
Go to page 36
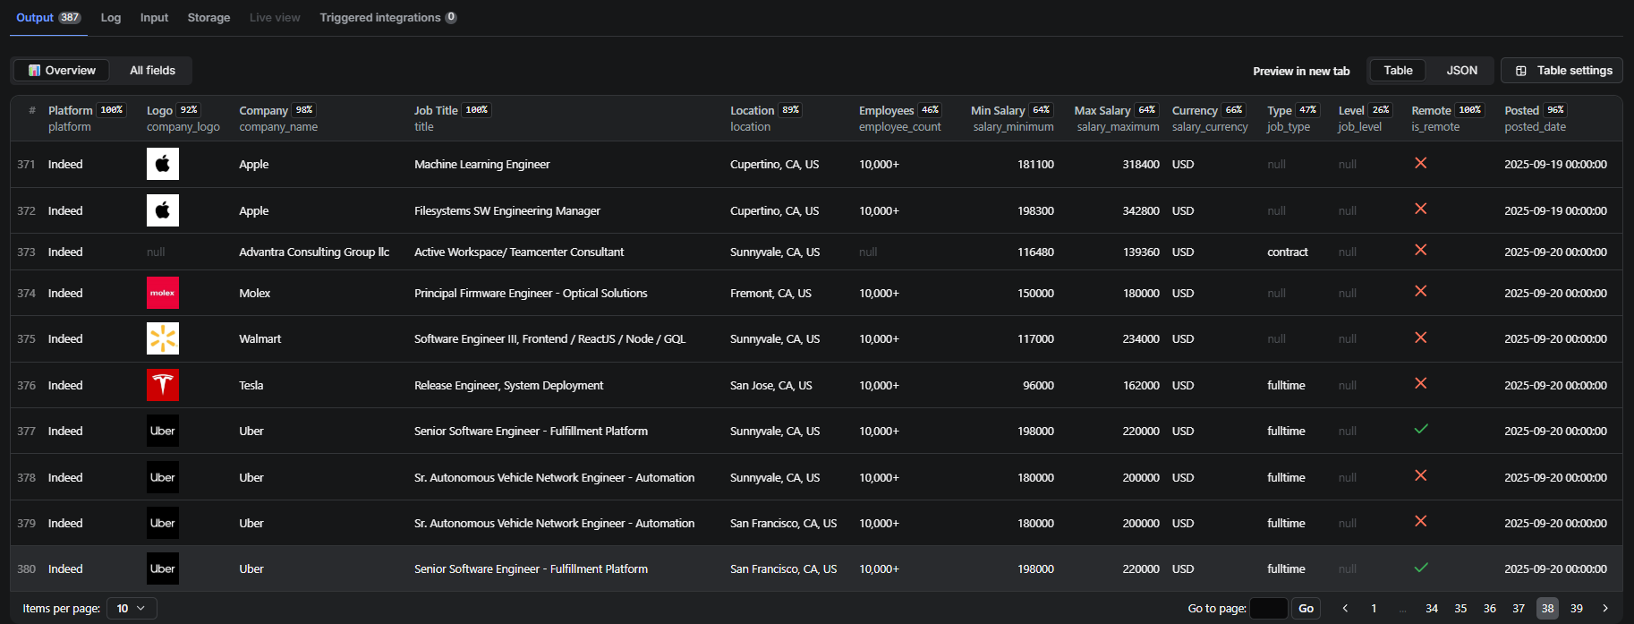[x=1490, y=609]
